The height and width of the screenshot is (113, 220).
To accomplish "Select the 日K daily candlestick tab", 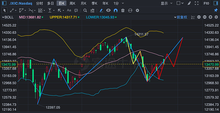I will pyautogui.click(x=61, y=3).
